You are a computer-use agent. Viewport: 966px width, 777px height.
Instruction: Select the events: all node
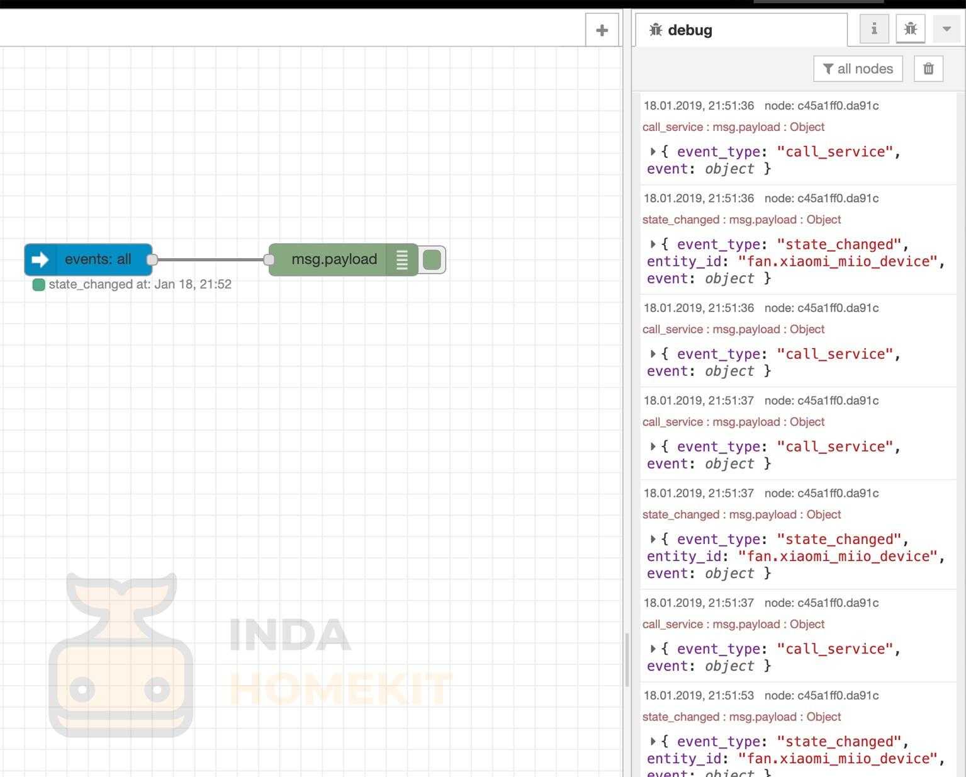pos(98,259)
